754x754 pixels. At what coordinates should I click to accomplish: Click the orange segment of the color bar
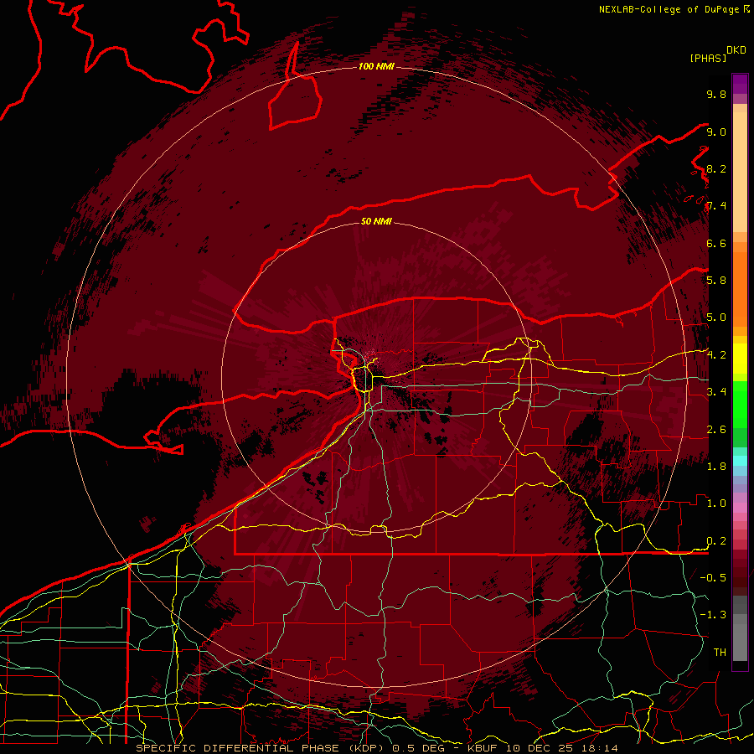tap(740, 289)
